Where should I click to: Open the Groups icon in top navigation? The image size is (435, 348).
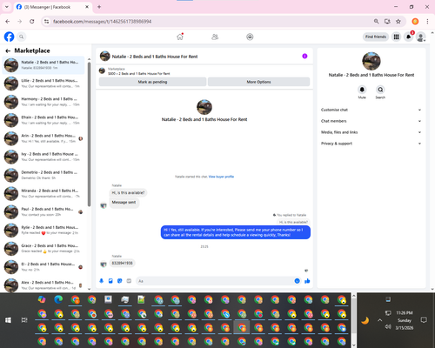click(250, 37)
